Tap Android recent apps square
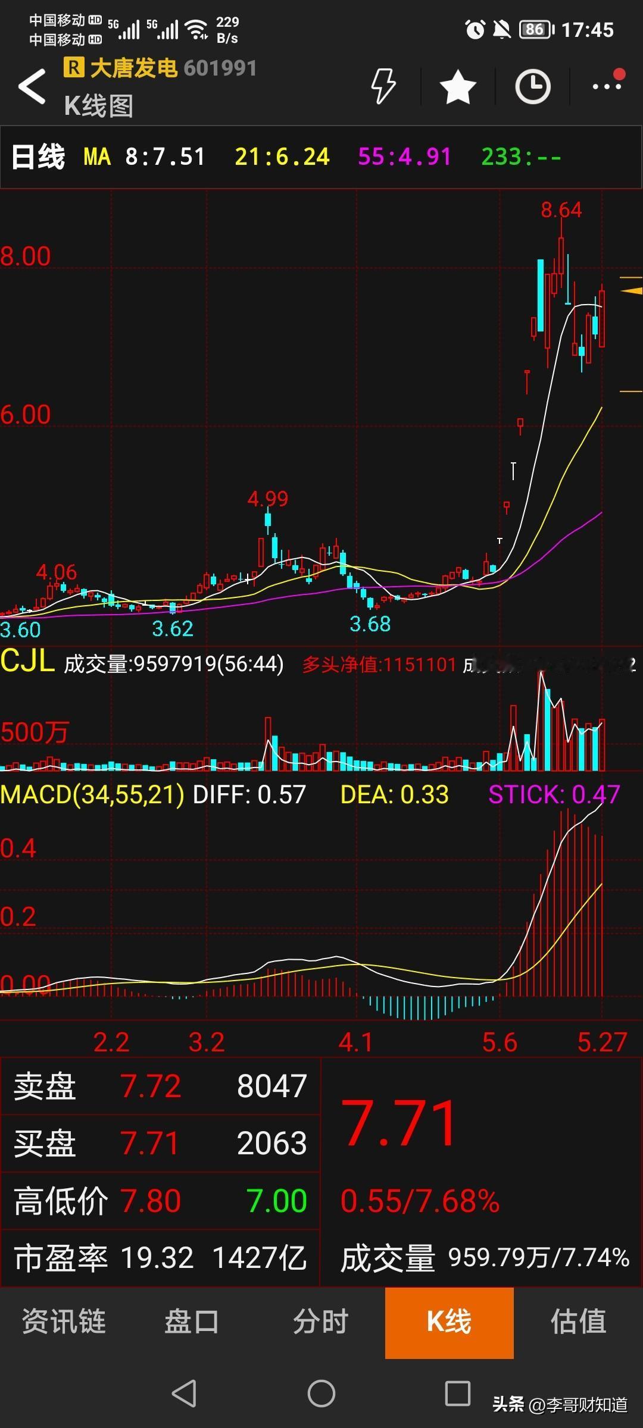The image size is (643, 1428). pos(458,1393)
